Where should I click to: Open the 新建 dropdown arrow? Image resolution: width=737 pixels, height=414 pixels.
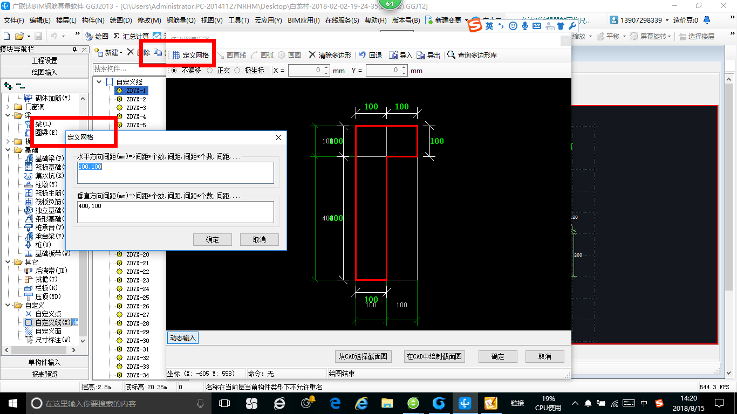point(121,53)
